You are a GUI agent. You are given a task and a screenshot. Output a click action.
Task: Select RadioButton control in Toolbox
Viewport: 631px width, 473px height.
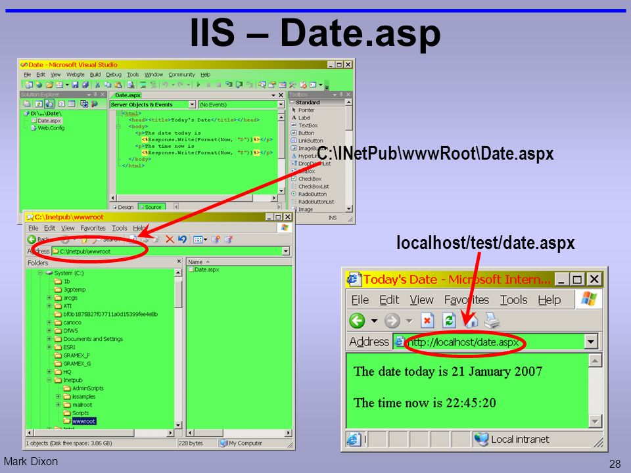coord(309,194)
